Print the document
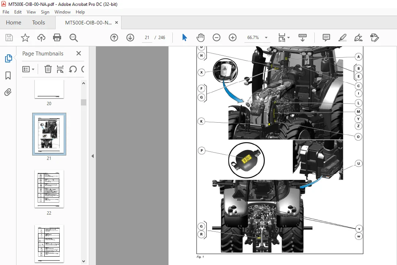The height and width of the screenshot is (265, 397). pos(57,38)
